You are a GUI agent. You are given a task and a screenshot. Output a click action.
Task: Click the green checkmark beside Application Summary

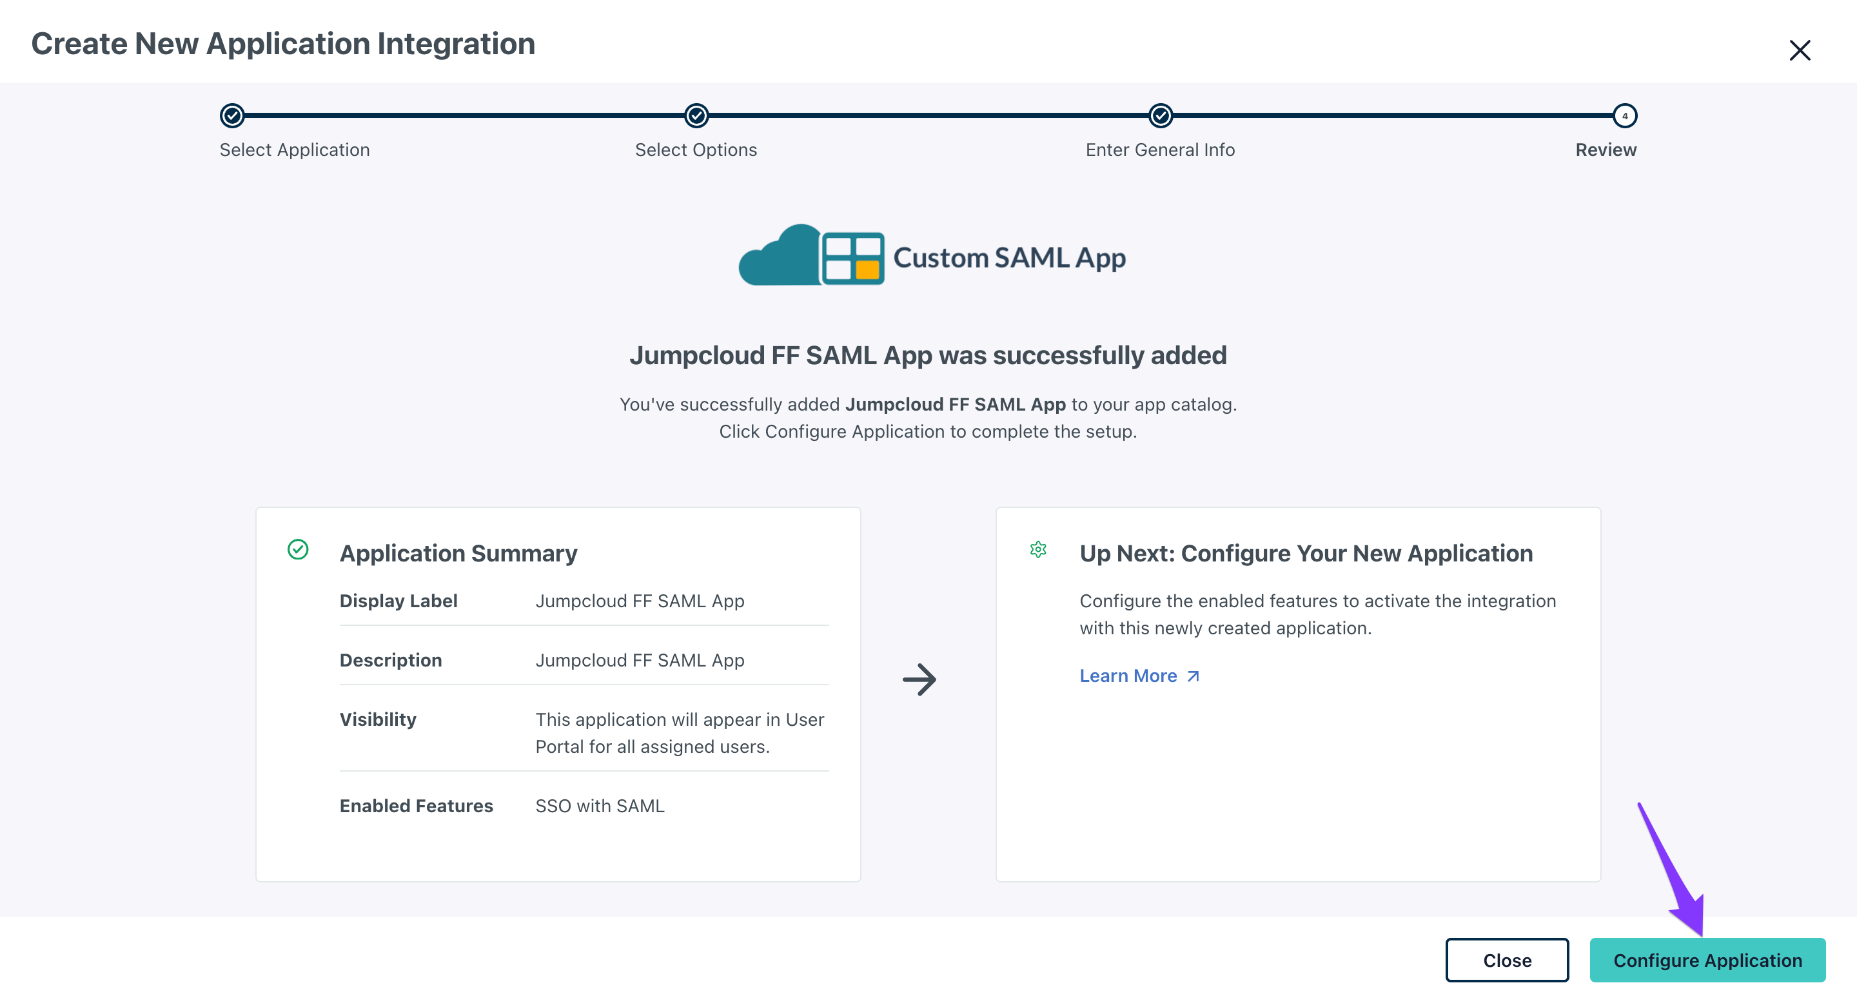[x=298, y=550]
